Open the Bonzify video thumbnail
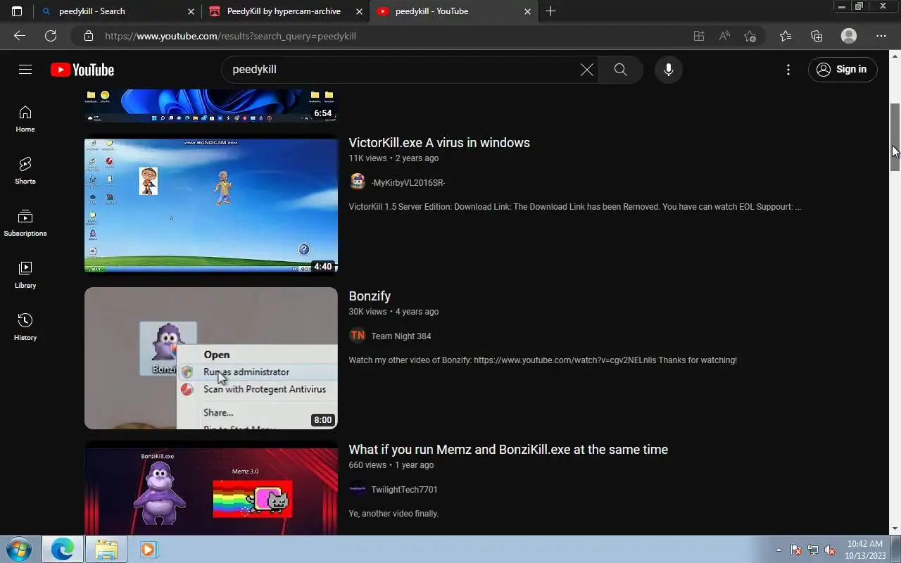This screenshot has height=563, width=901. [x=211, y=358]
